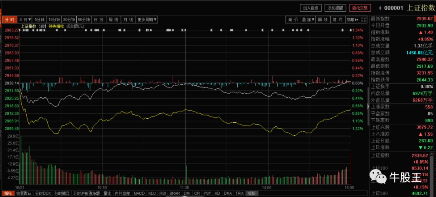
Task: Switch to the 日线 daily chart tab
Action: pyautogui.click(x=99, y=19)
